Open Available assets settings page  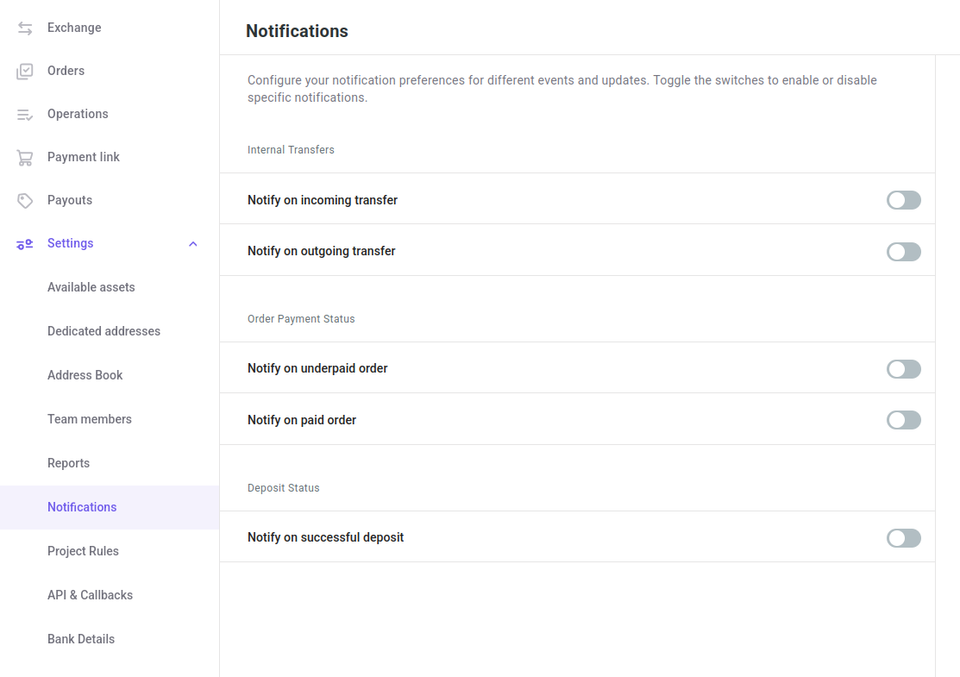click(91, 287)
